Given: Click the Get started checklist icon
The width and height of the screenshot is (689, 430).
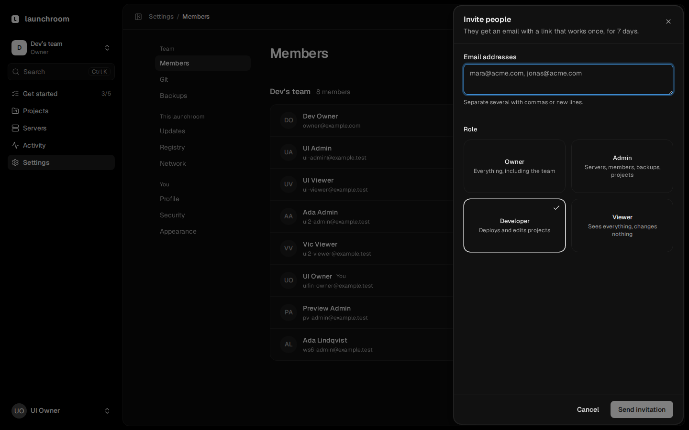Looking at the screenshot, I should (15, 94).
